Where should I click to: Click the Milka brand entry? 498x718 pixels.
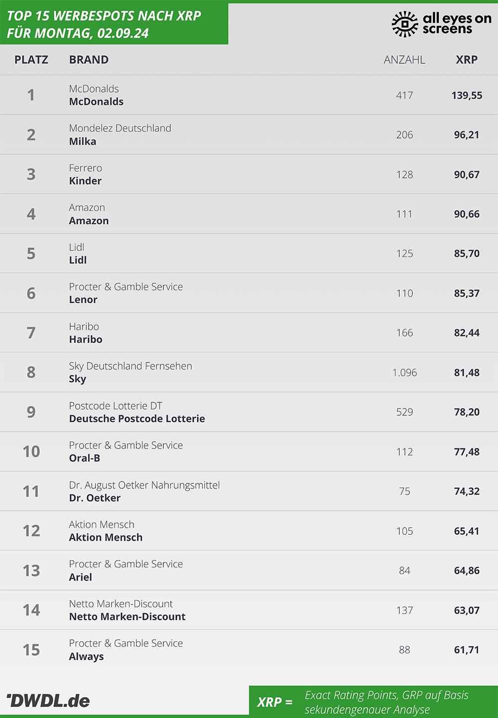pyautogui.click(x=83, y=141)
